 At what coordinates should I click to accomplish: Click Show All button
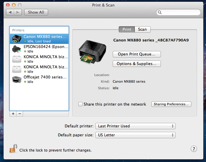pyautogui.click(x=36, y=12)
